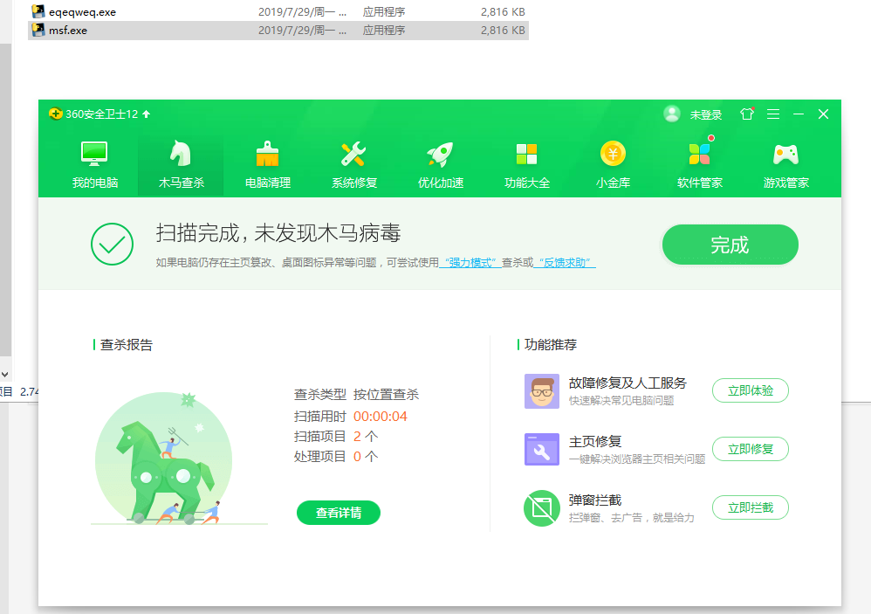
Task: Click the 弹窗拦截 title text
Action: pos(595,500)
